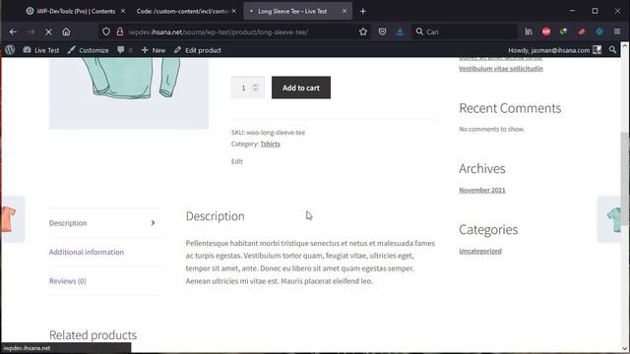630x354 pixels.
Task: Click the Related products heading
Action: coord(93,335)
